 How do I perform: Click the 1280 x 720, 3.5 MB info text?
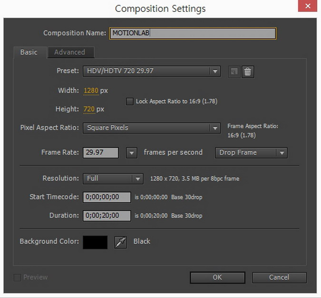[x=195, y=179]
